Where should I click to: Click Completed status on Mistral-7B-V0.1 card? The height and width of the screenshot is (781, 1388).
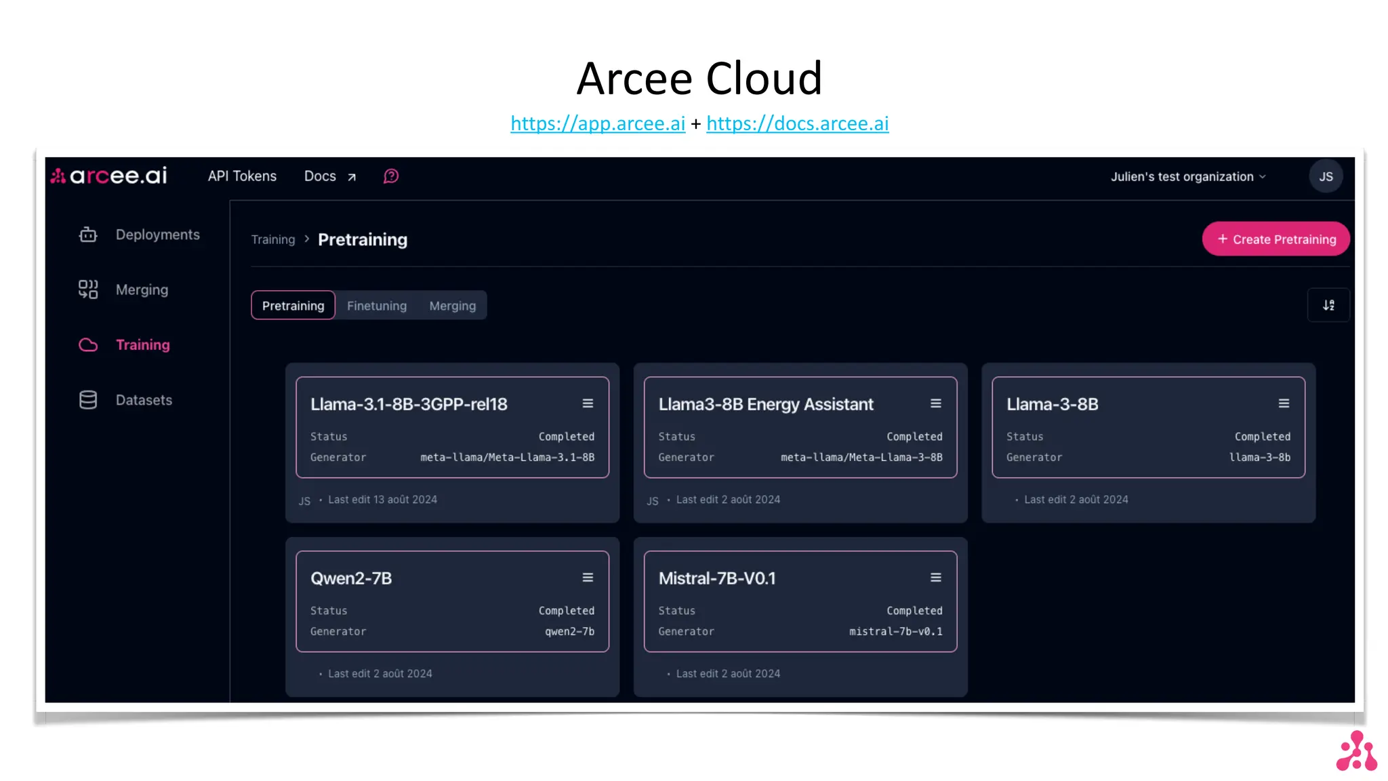(914, 611)
